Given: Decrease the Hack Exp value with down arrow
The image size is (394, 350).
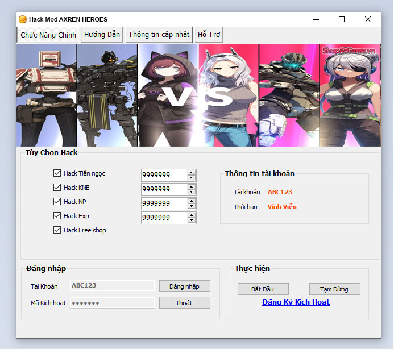Looking at the screenshot, I should point(192,220).
